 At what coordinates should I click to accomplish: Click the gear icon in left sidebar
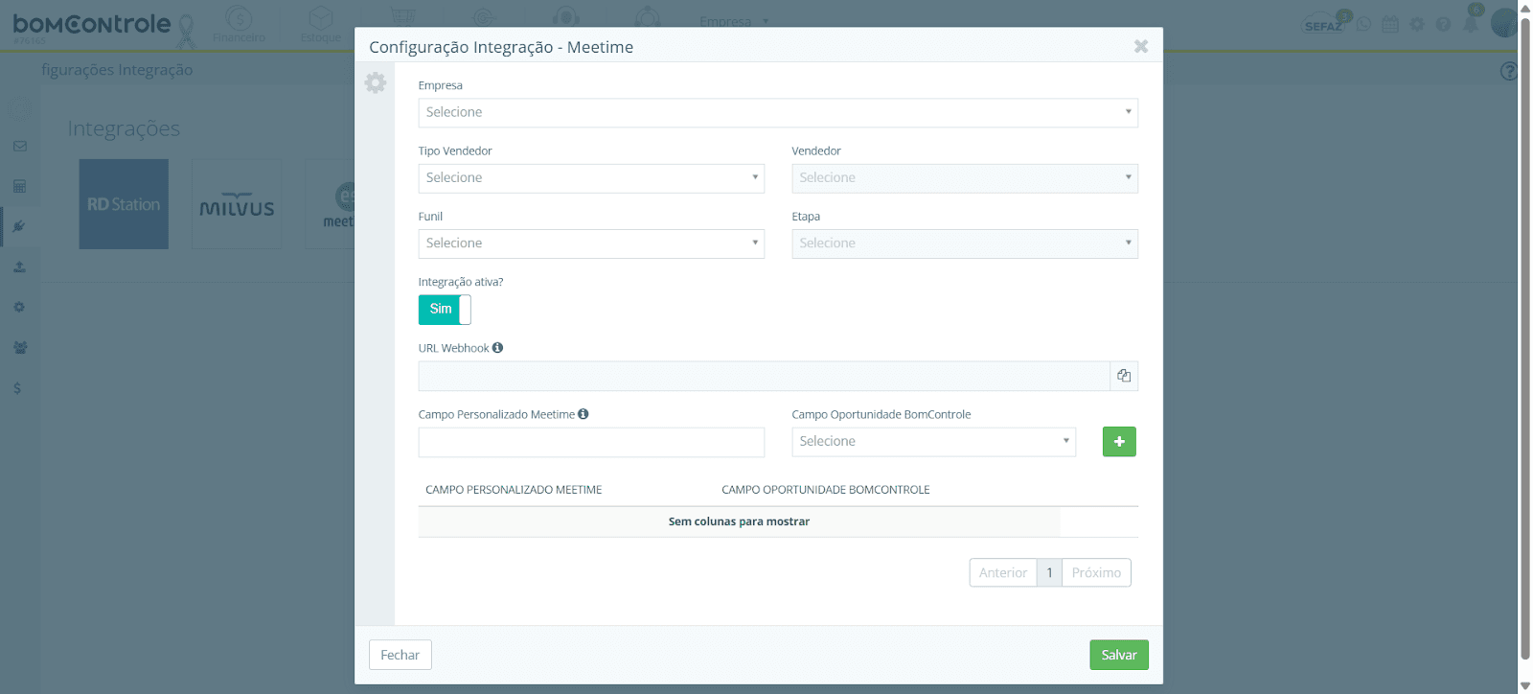19,308
